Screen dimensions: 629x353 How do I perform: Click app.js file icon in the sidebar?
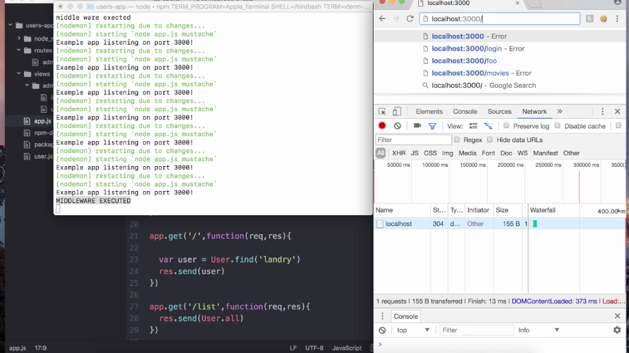pos(27,121)
